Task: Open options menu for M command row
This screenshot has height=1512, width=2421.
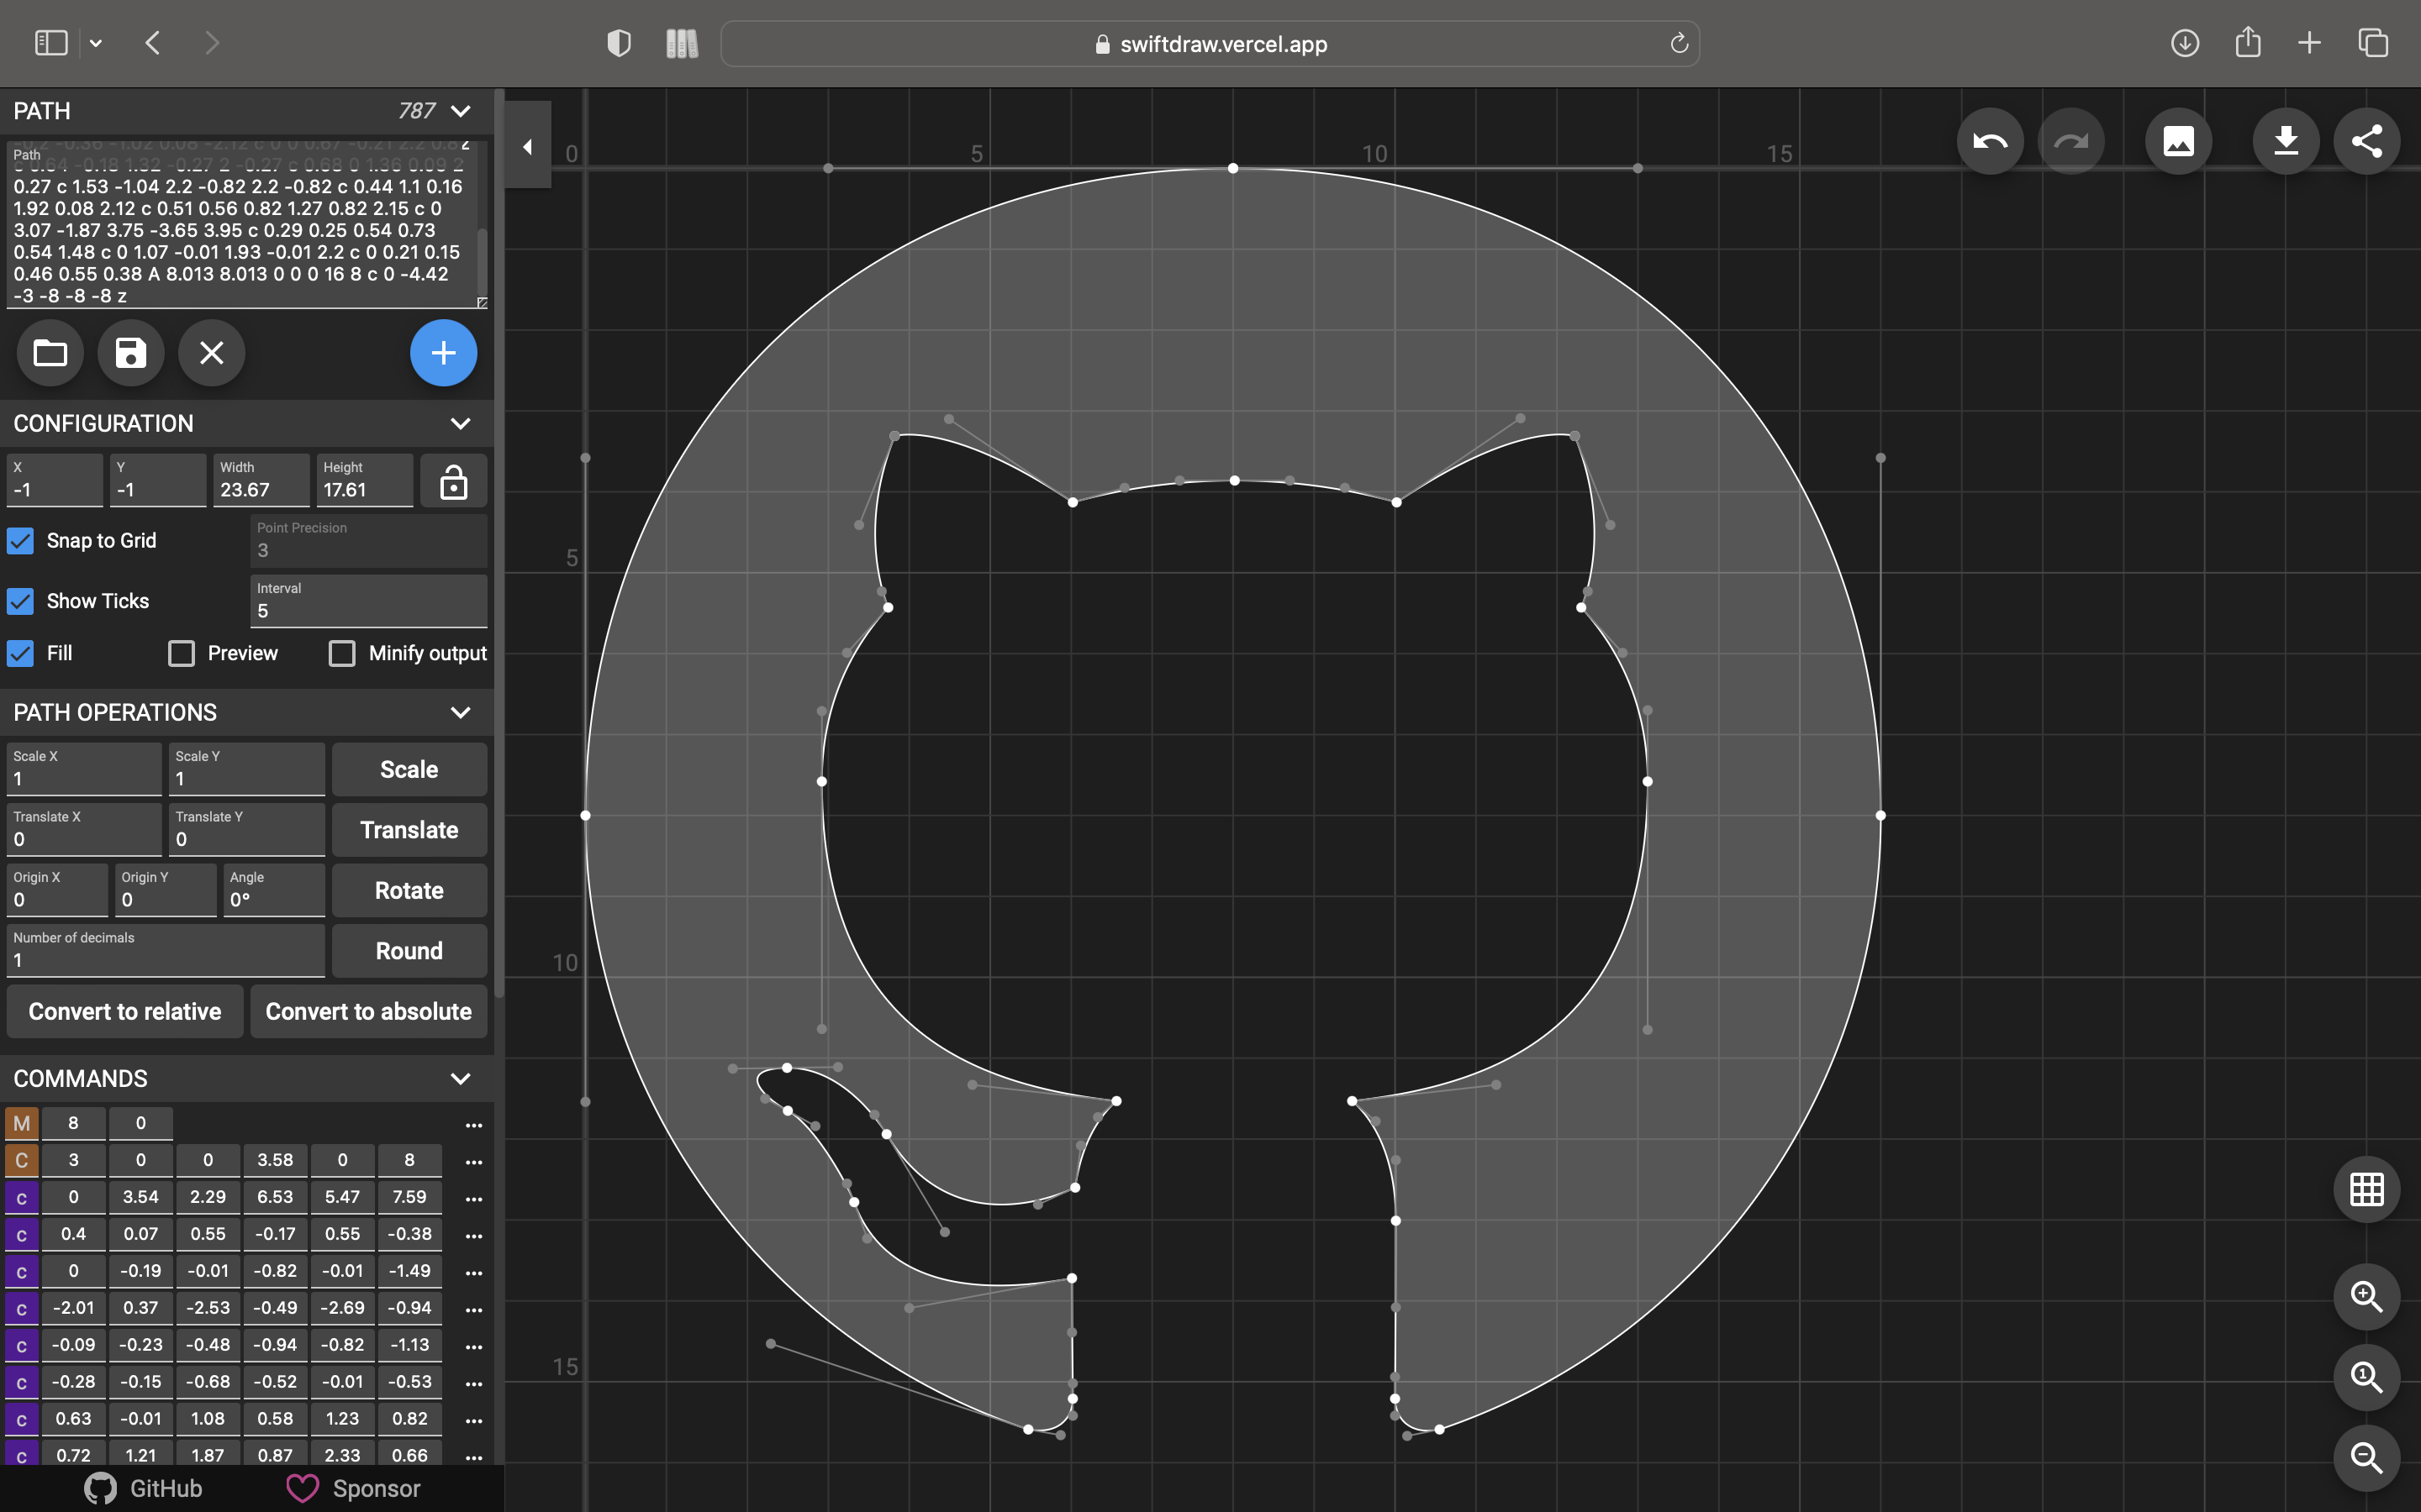Action: [473, 1125]
